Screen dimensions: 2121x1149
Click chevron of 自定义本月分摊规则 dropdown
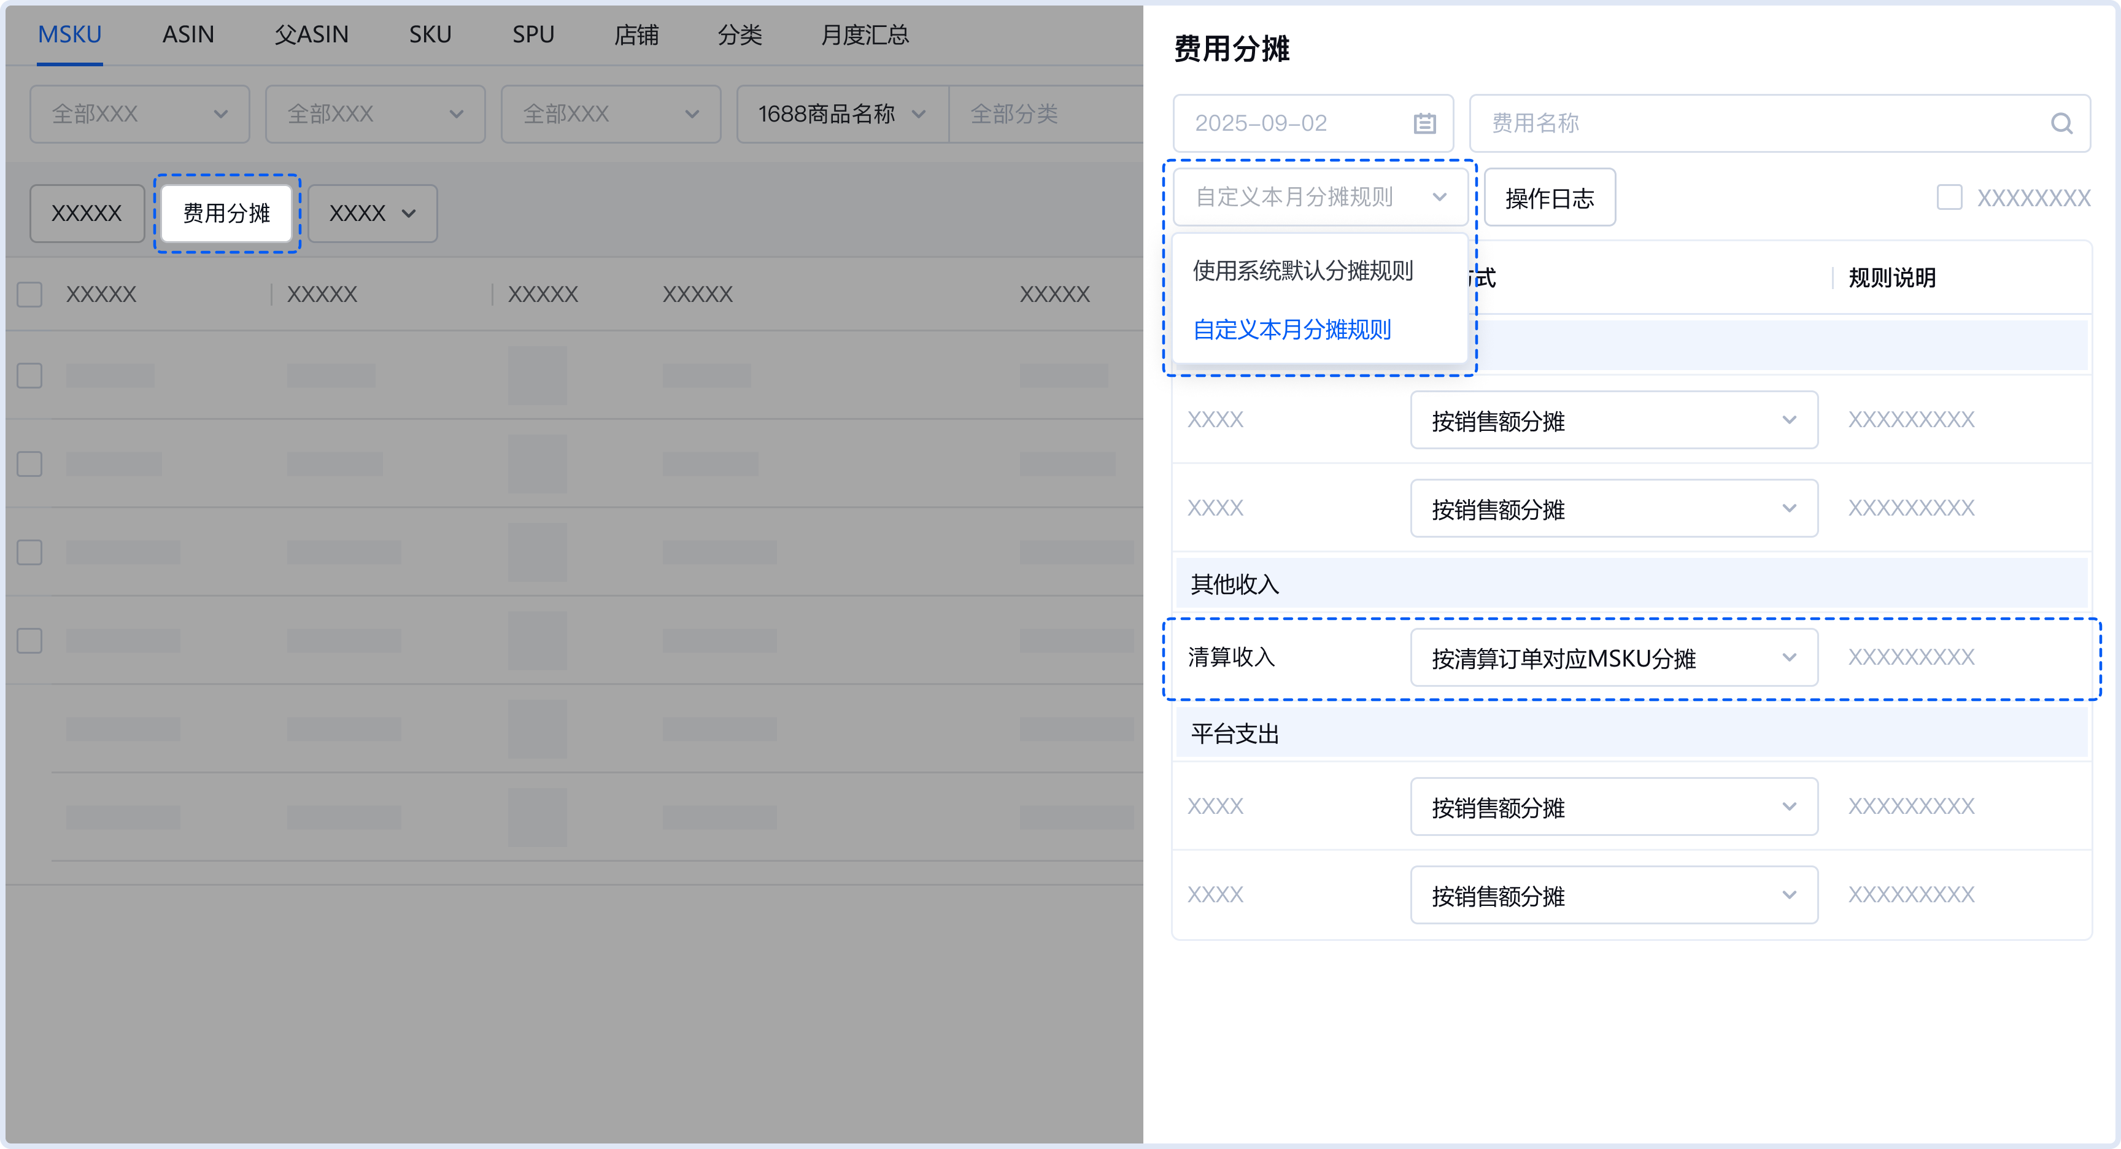pos(1439,197)
